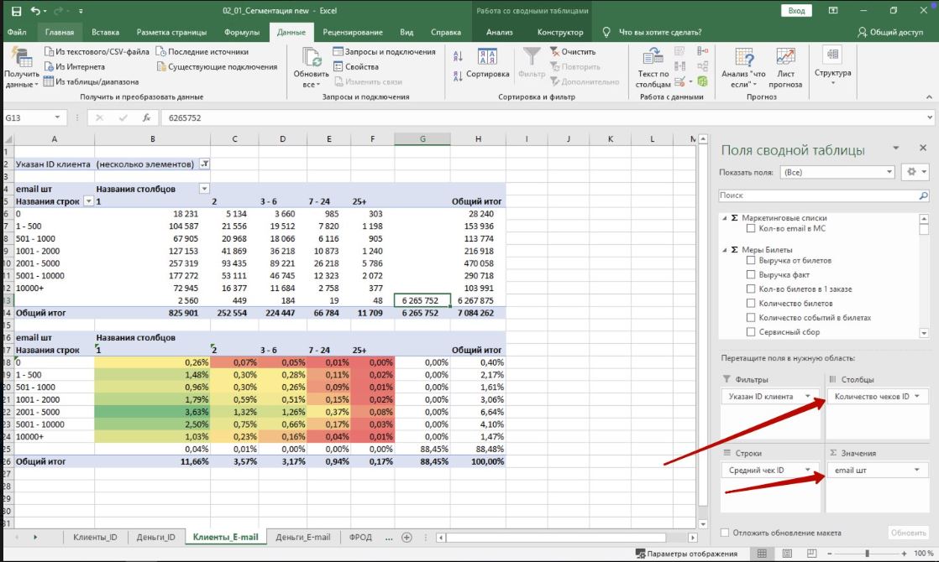The width and height of the screenshot is (939, 562).
Task: Click the Обновить все refresh icon
Action: point(312,57)
